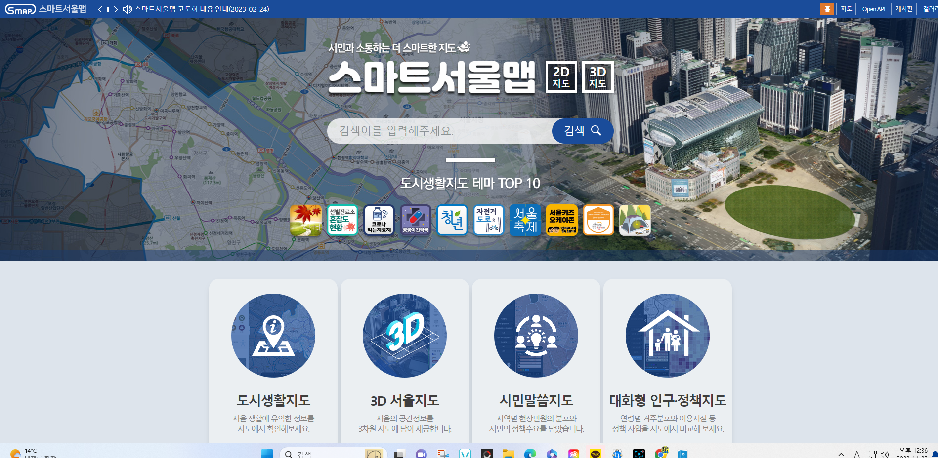Click the 도시생활지도 테마 TOP 10 heading
The width and height of the screenshot is (938, 458).
pos(470,183)
